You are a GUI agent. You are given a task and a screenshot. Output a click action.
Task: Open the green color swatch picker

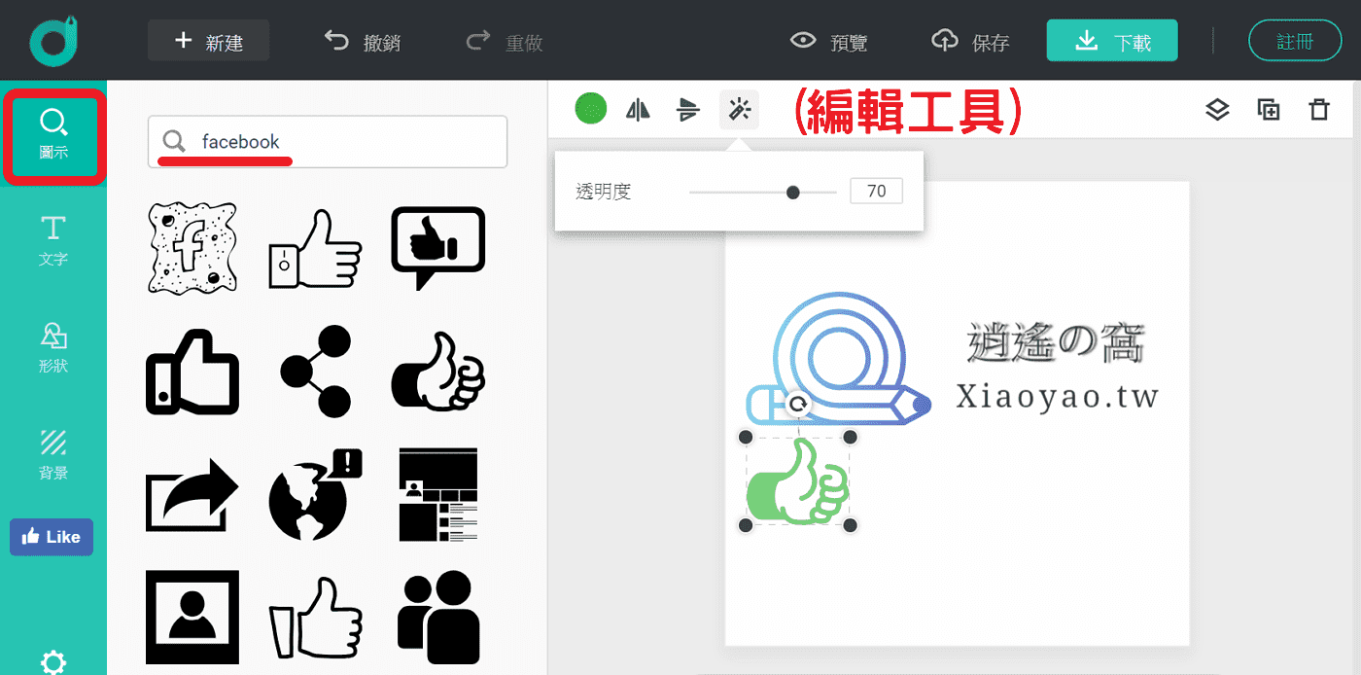(x=590, y=109)
